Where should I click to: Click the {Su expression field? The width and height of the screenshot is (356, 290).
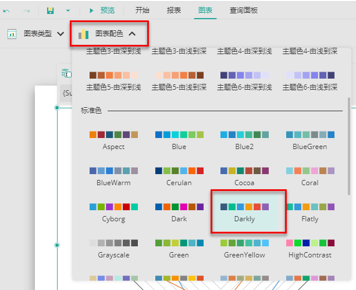coord(66,93)
